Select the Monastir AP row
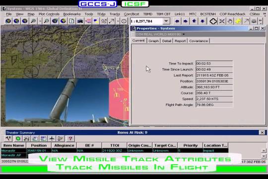Screen dimensions: 268x179 [x=14, y=155]
